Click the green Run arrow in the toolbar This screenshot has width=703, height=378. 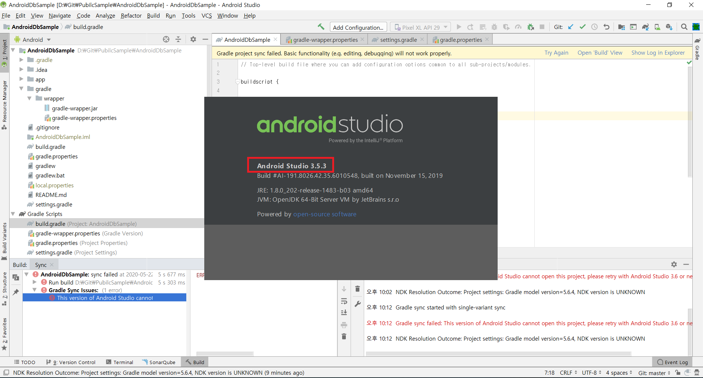pyautogui.click(x=459, y=27)
